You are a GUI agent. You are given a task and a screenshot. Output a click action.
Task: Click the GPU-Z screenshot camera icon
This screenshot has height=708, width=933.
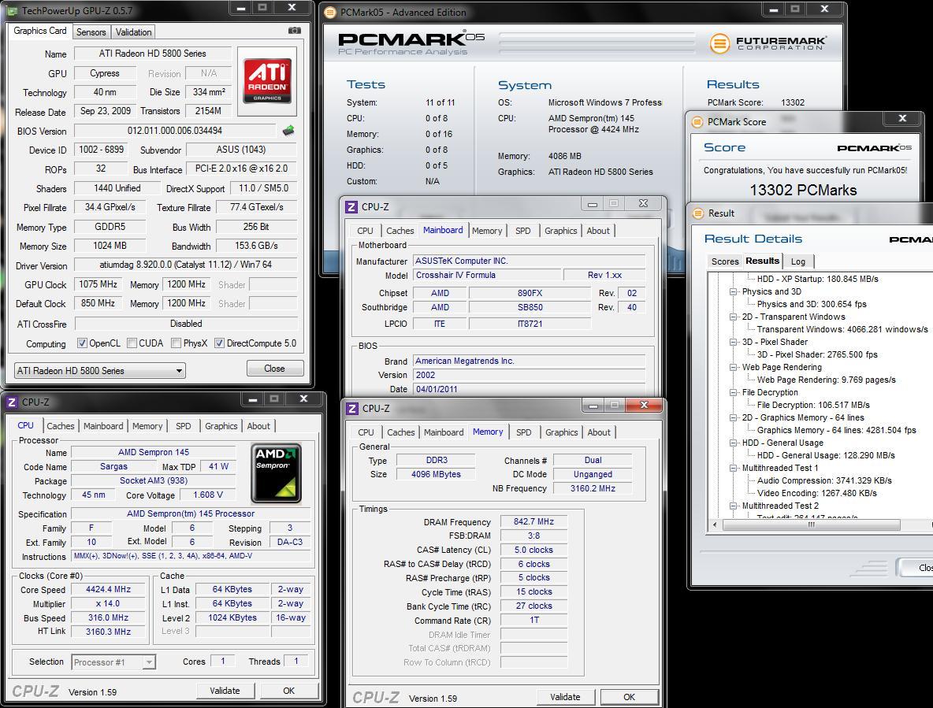[295, 30]
